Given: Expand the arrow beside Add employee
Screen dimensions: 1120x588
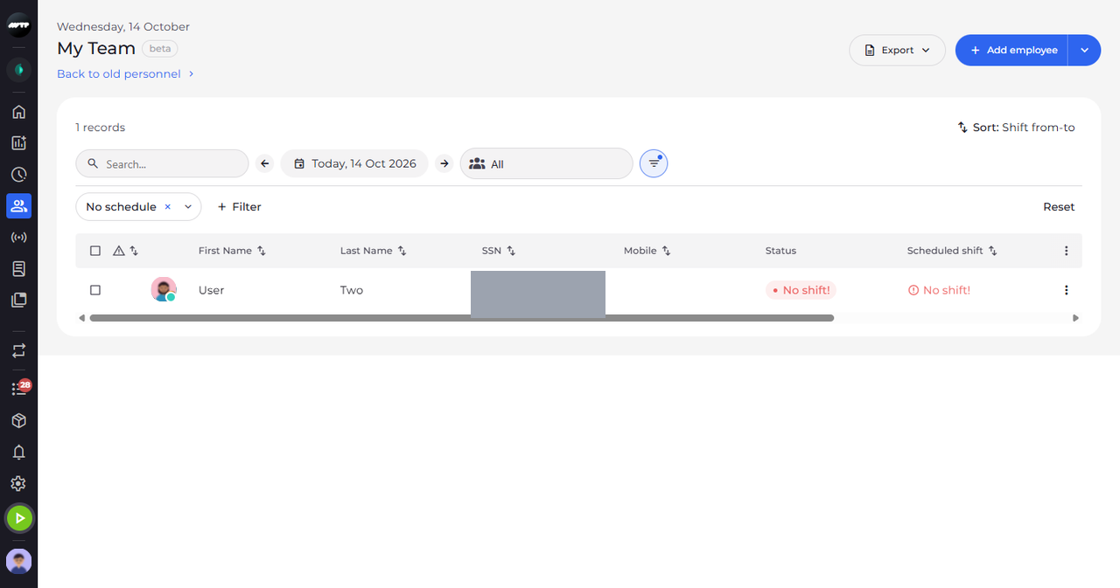Looking at the screenshot, I should [1084, 50].
